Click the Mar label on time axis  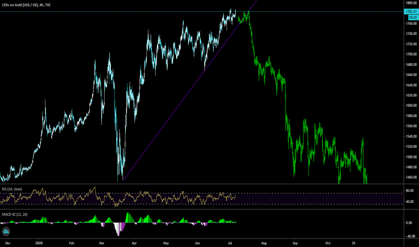pos(102,243)
